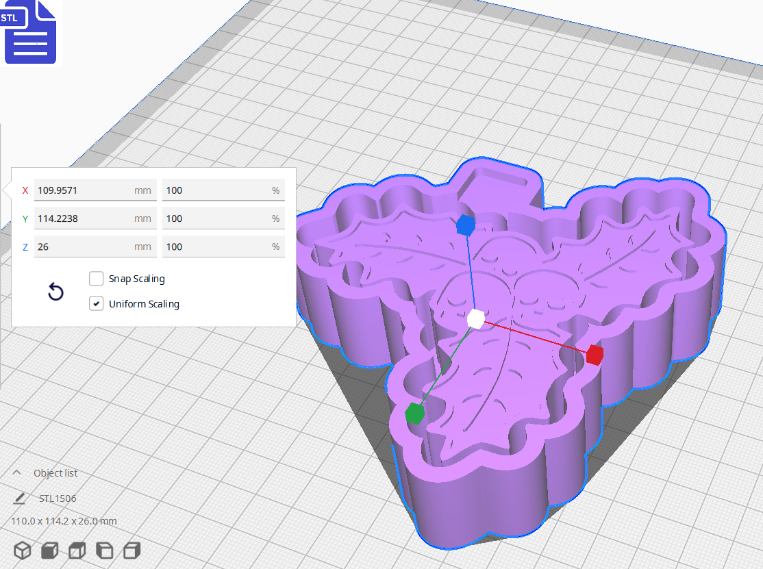Click the Y scale percentage field

click(x=223, y=218)
